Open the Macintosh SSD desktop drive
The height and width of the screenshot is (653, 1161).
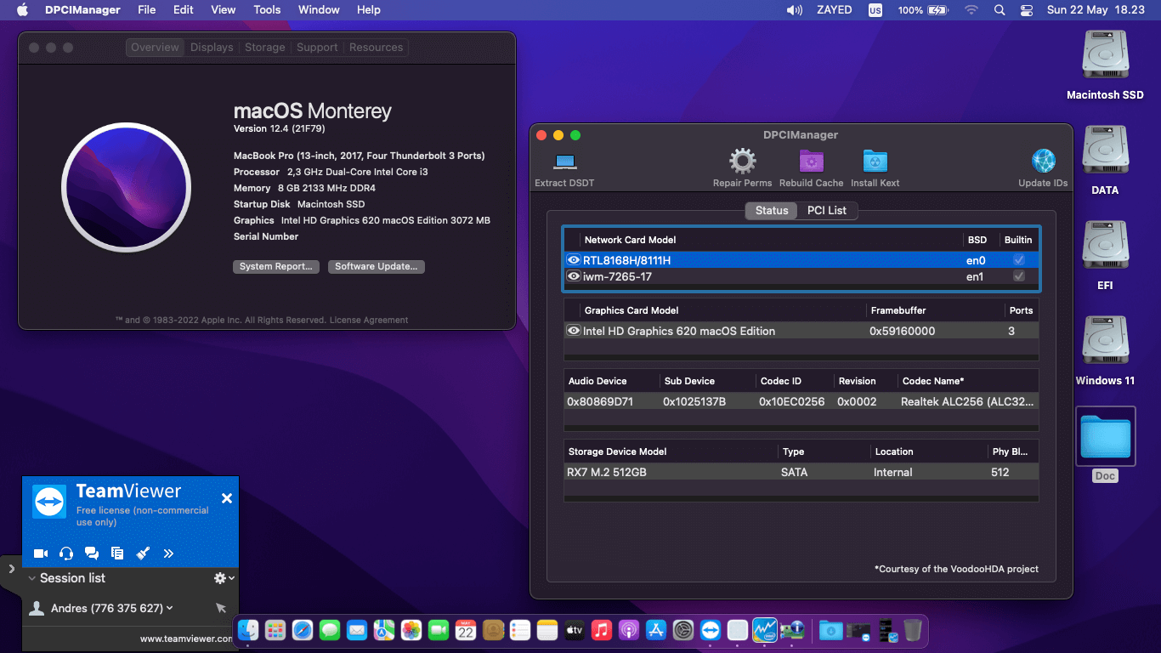click(x=1105, y=56)
